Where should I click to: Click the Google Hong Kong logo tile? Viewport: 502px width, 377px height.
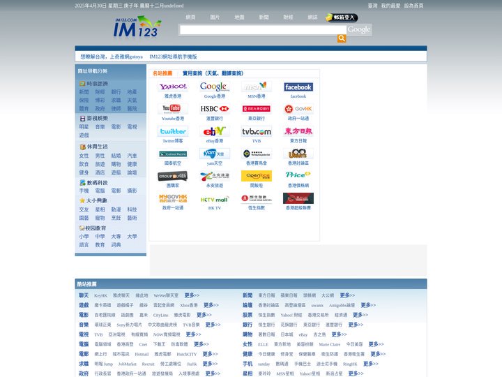215,87
